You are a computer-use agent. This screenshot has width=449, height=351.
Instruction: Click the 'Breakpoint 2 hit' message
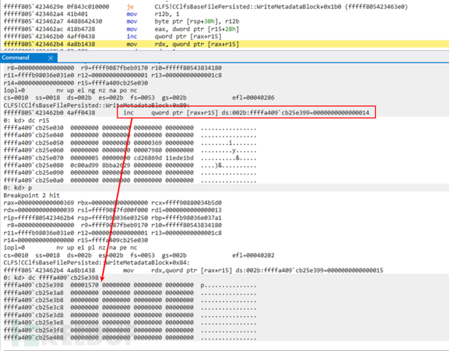pyautogui.click(x=32, y=195)
